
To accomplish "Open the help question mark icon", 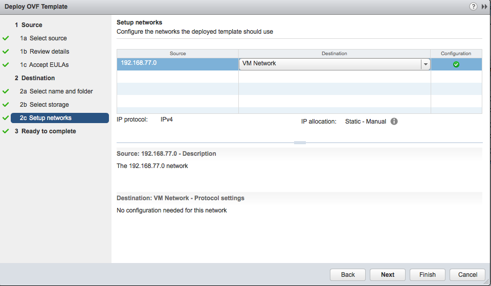I will pos(473,6).
